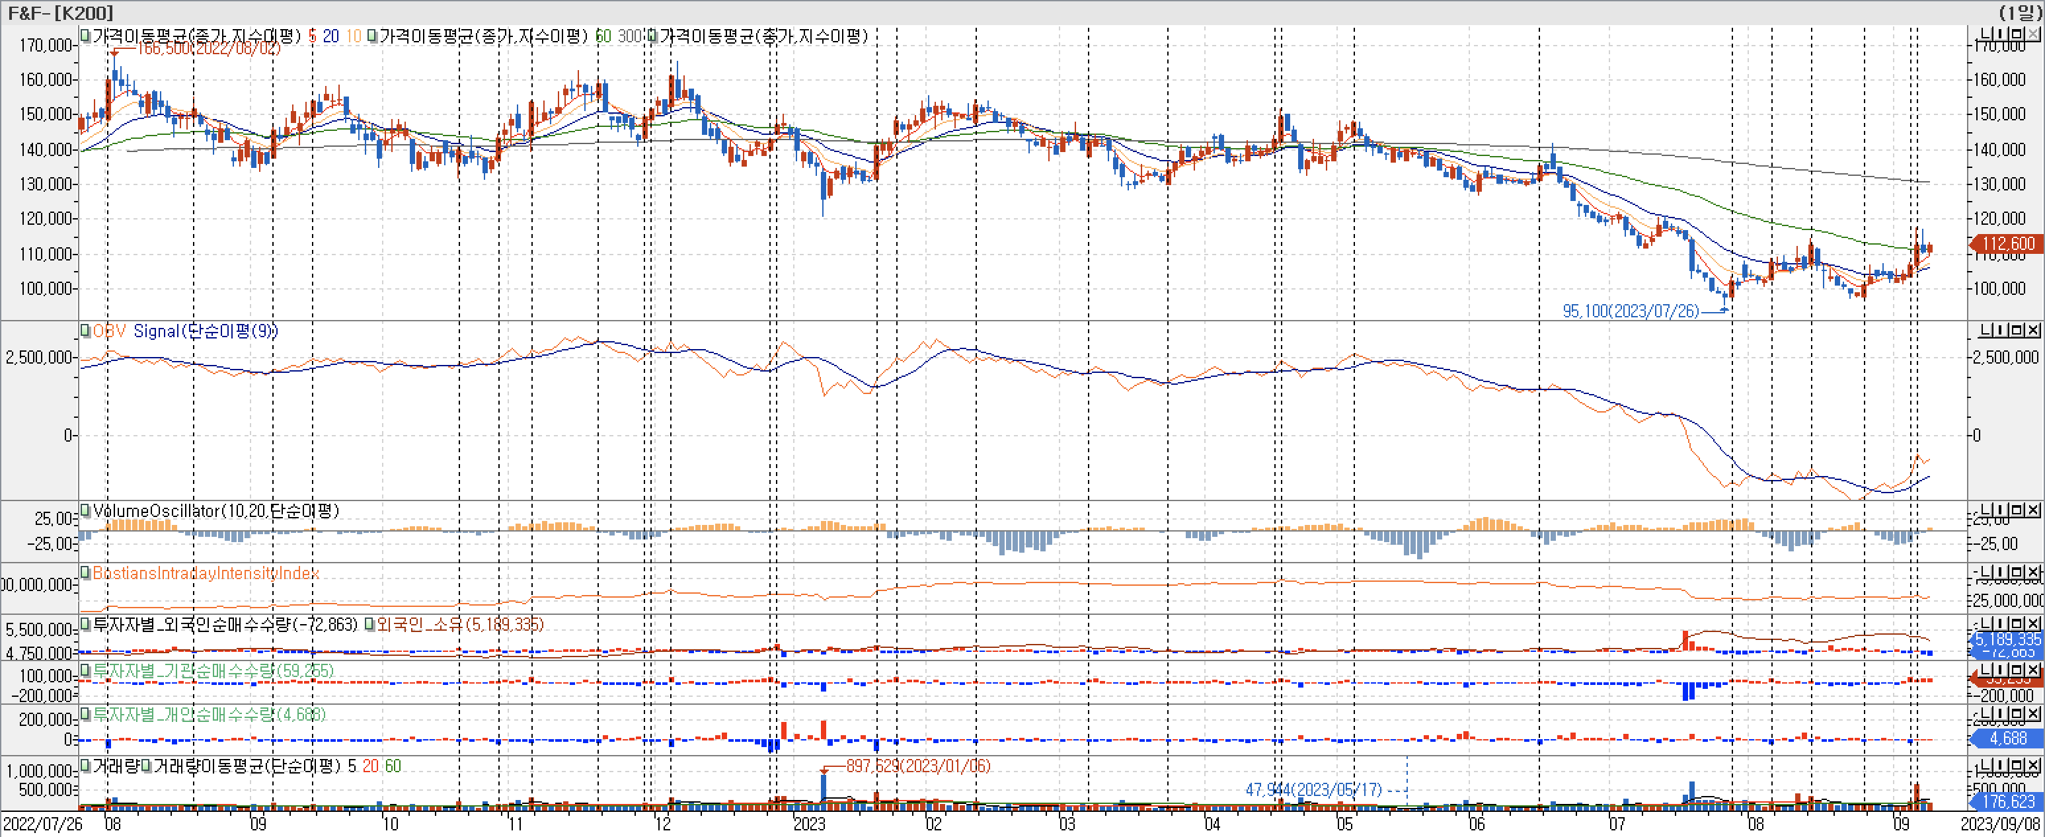Select the 거래량이동평균 indicator label
Screen dimensions: 2045x837
pos(246,766)
